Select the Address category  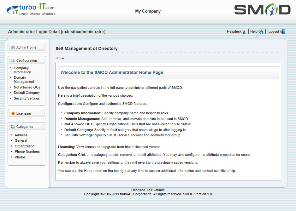(x=21, y=135)
